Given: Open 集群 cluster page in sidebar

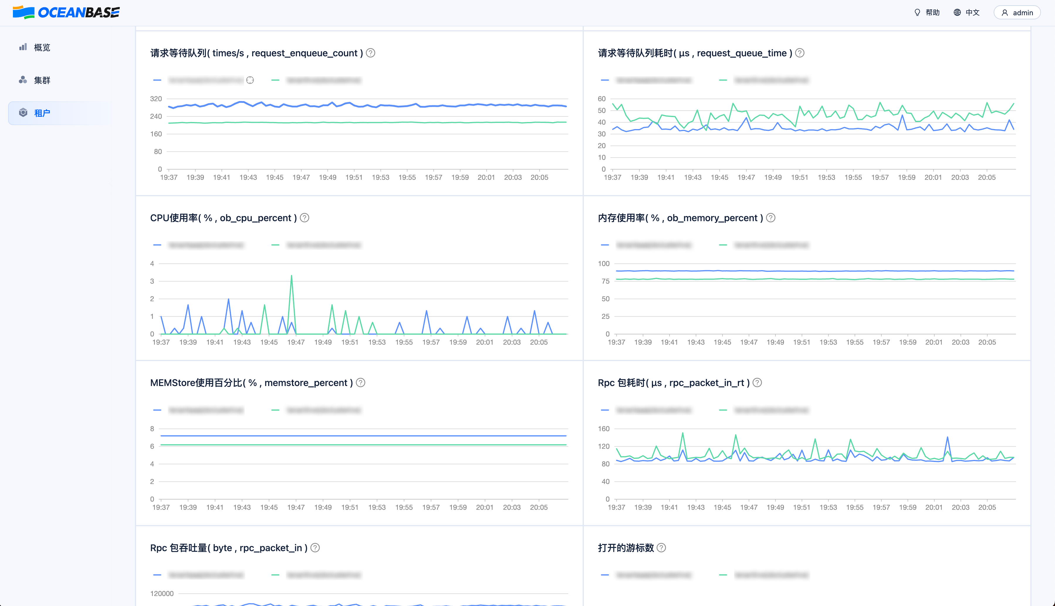Looking at the screenshot, I should [42, 80].
